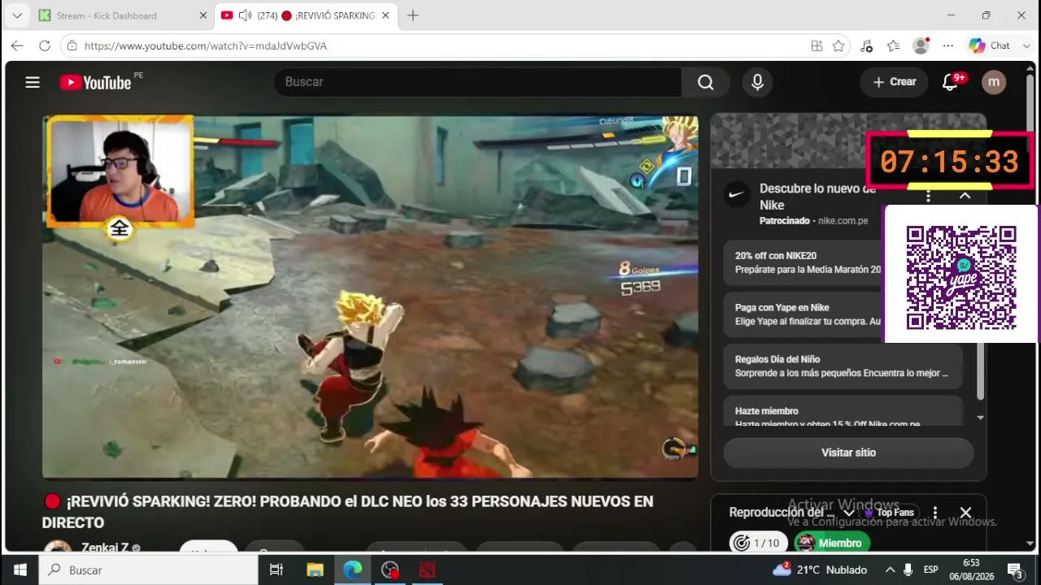Screen dimensions: 1041x585
Task: View site information lock icon
Action: tap(72, 46)
